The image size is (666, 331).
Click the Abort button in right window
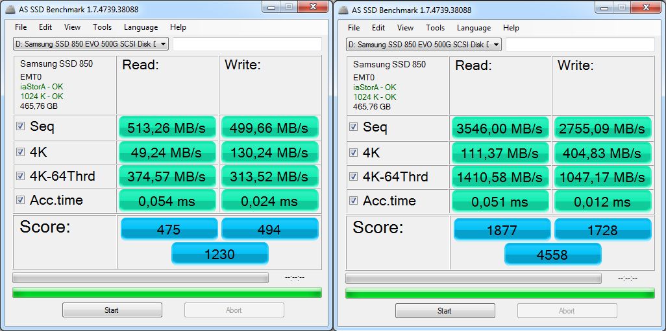567,311
